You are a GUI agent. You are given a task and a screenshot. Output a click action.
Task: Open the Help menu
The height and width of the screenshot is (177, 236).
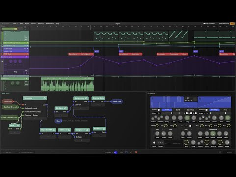pyautogui.click(x=58, y=24)
